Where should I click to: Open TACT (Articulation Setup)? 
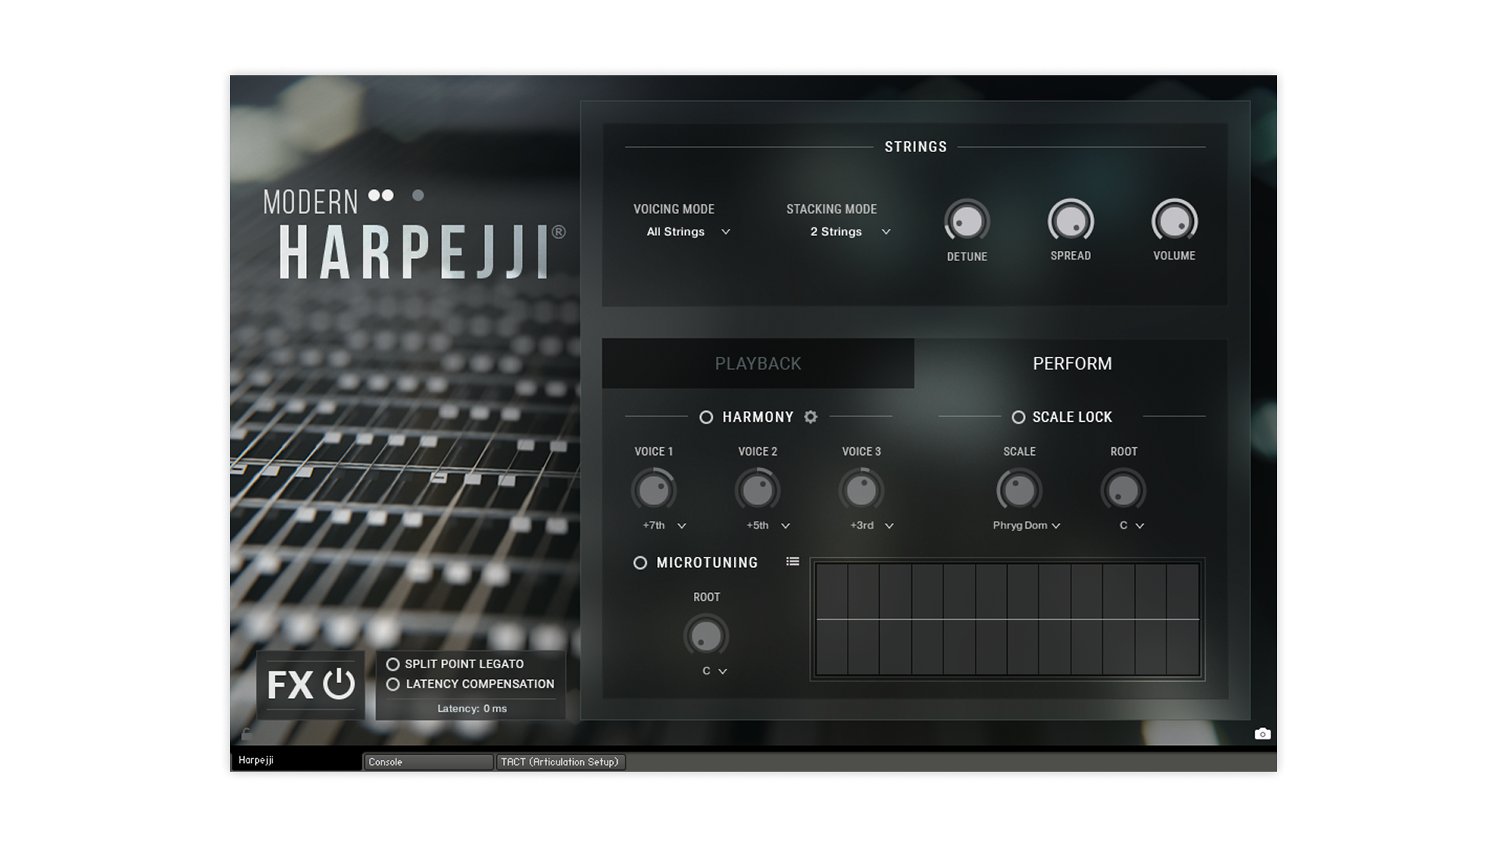pyautogui.click(x=560, y=762)
